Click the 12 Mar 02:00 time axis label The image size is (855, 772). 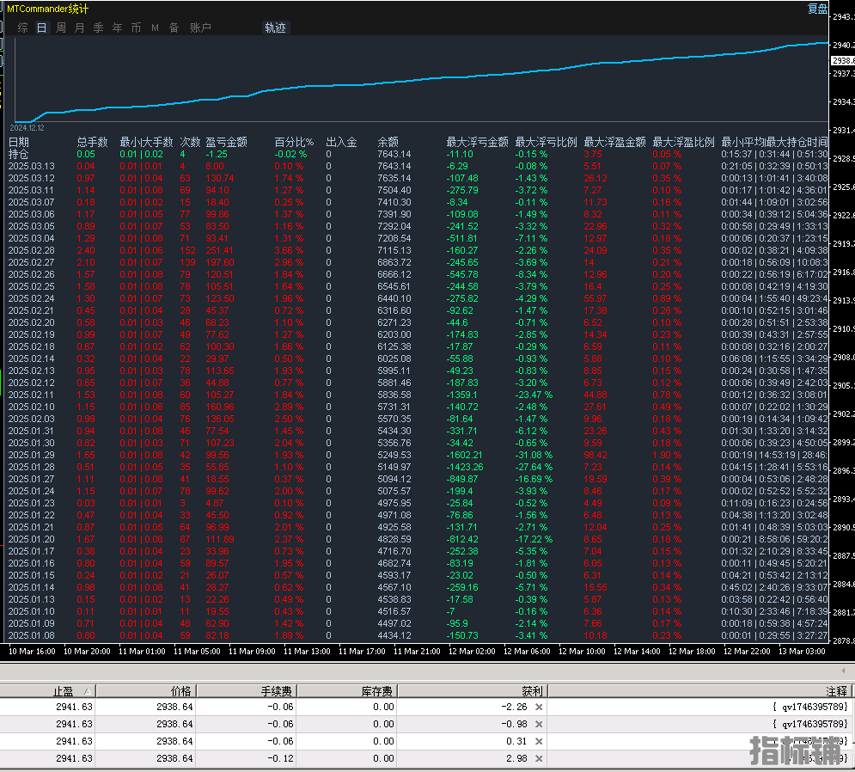[473, 652]
